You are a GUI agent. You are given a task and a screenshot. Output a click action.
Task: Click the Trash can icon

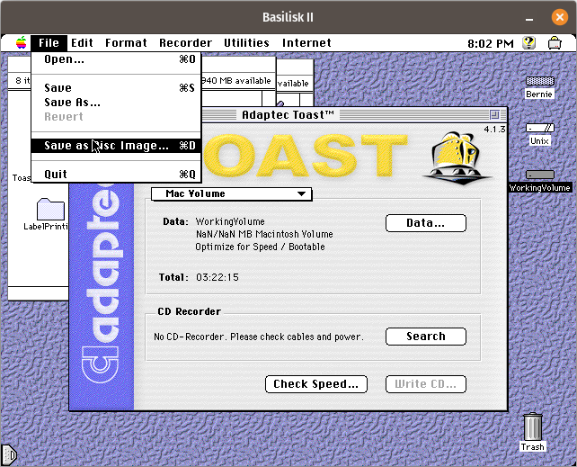[532, 427]
